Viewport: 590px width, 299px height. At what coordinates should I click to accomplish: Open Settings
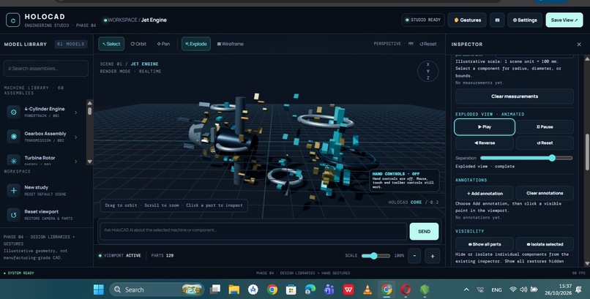point(525,20)
